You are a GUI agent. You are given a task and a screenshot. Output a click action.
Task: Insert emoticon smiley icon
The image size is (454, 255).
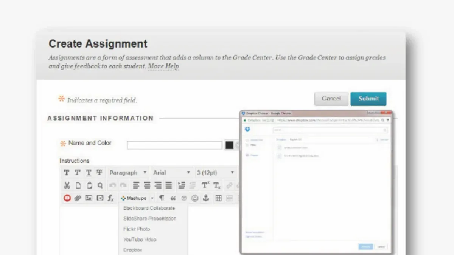195,198
